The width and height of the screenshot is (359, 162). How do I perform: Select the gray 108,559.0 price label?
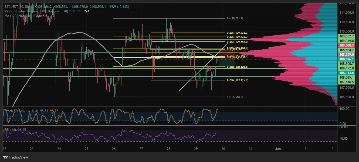click(x=347, y=54)
